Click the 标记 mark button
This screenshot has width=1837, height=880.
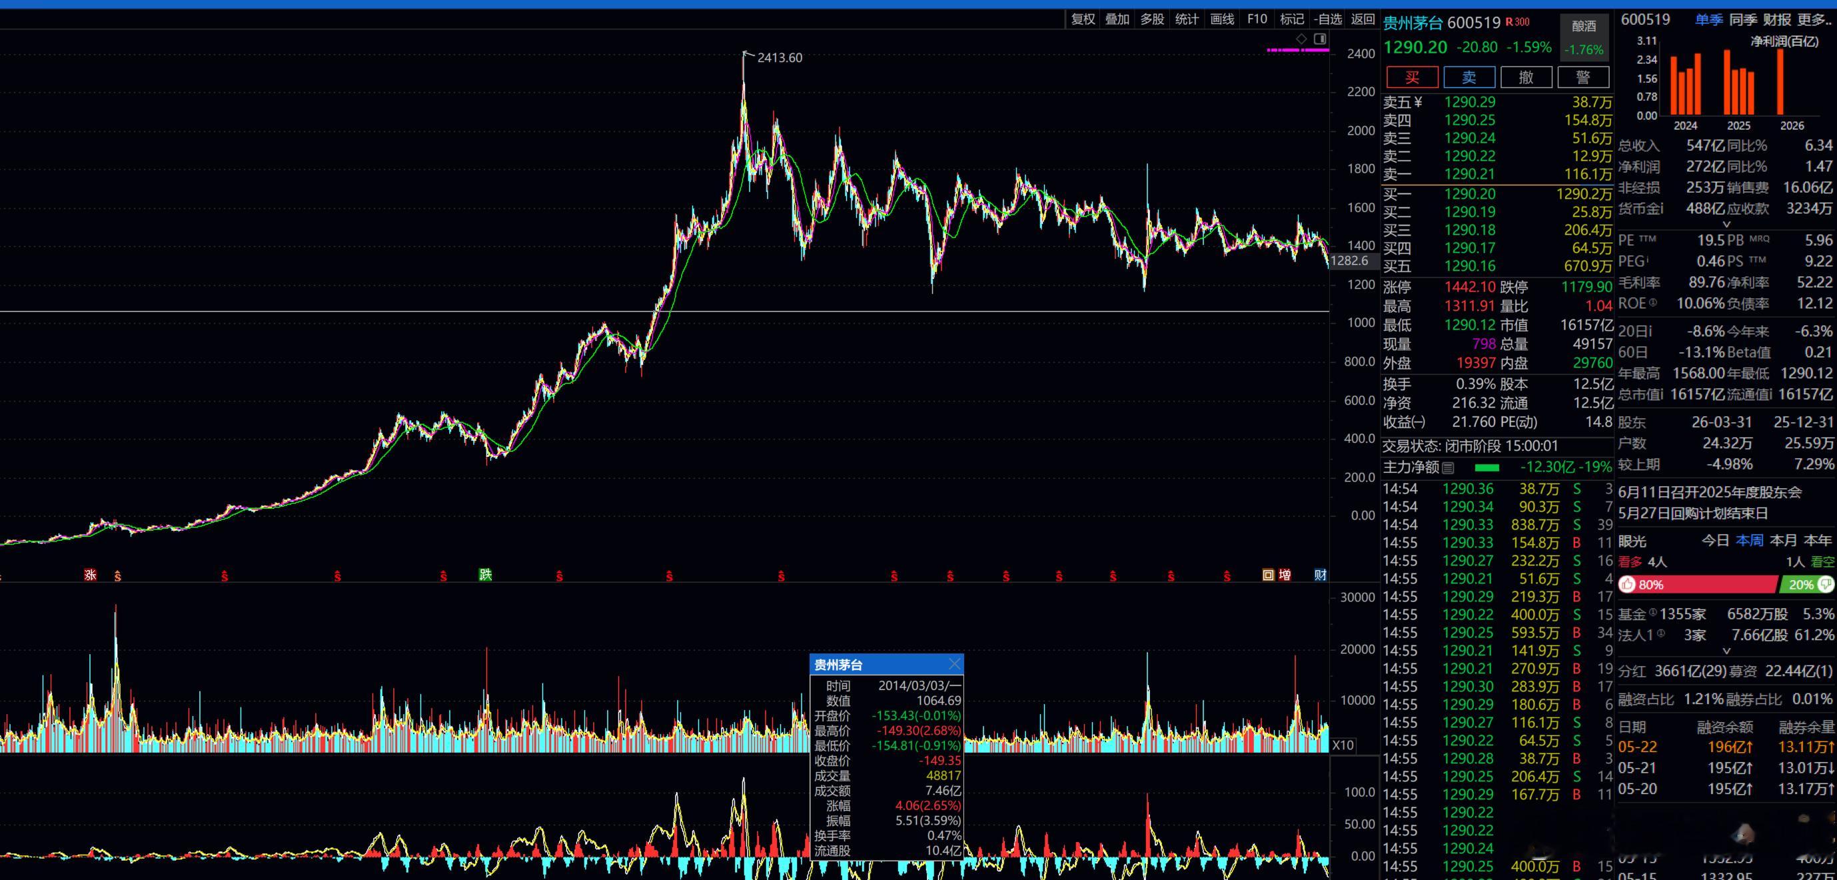[x=1292, y=19]
